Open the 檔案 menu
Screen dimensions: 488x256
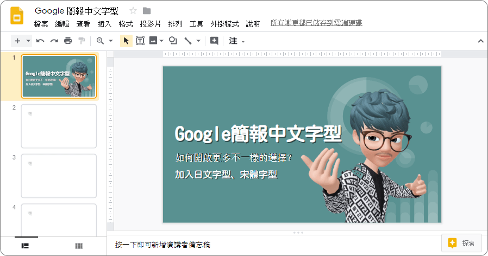41,24
